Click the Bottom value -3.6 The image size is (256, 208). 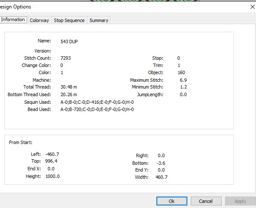161,163
